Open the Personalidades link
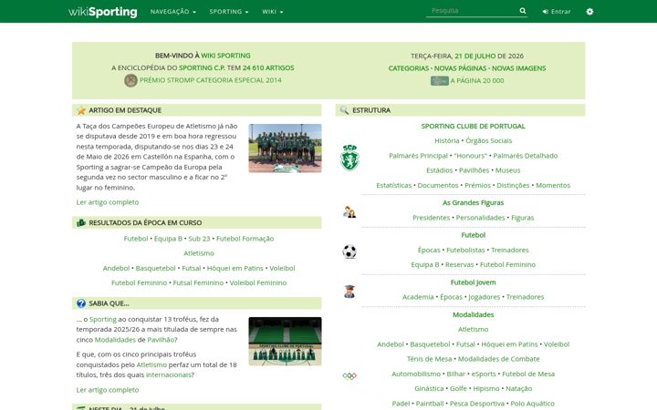This screenshot has width=657, height=410. pyautogui.click(x=480, y=218)
